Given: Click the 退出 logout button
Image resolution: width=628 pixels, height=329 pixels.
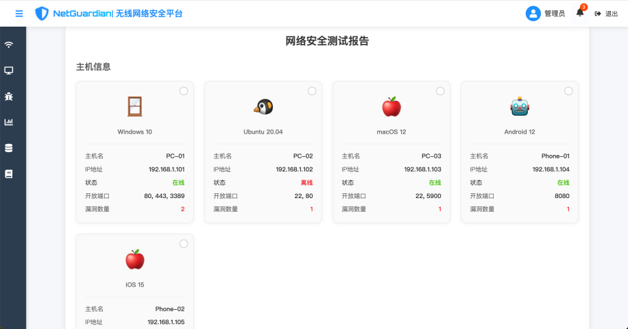Looking at the screenshot, I should coord(606,14).
